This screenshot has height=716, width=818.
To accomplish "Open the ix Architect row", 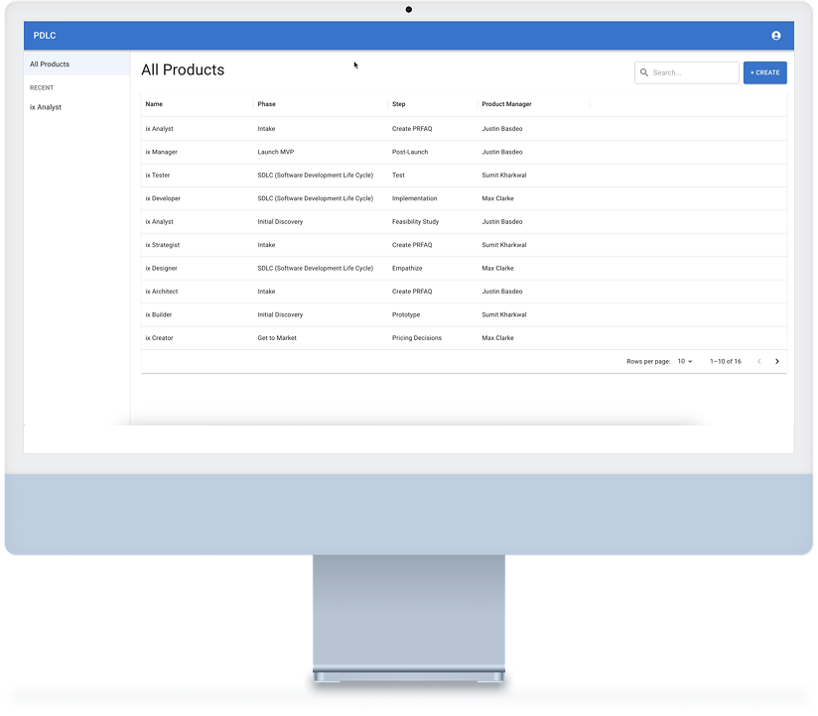I will click(x=464, y=292).
